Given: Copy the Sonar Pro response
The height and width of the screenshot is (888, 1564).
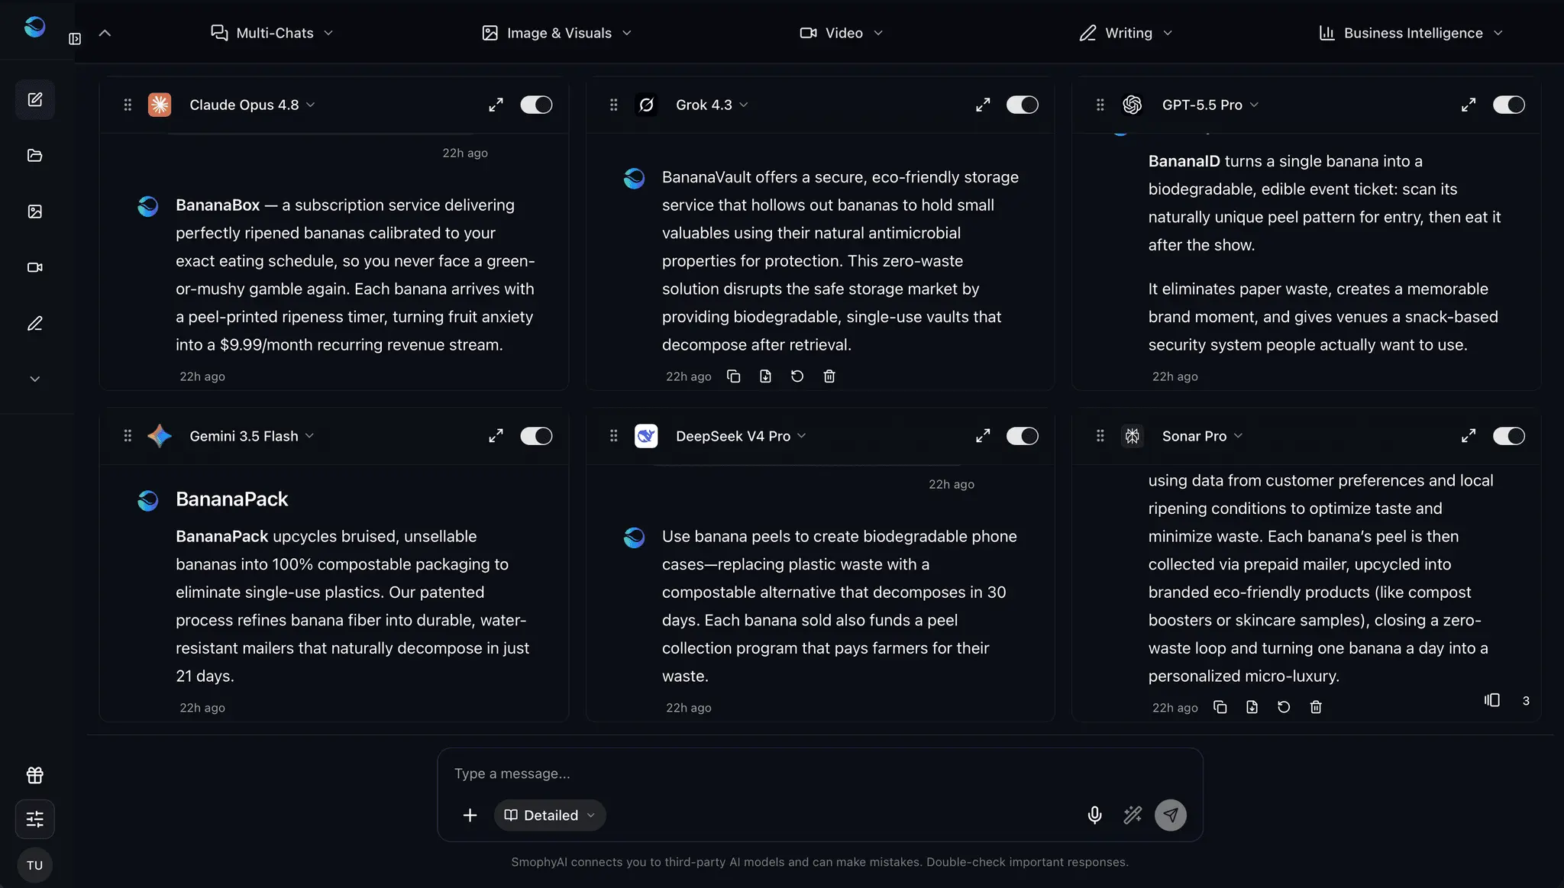Looking at the screenshot, I should [x=1220, y=707].
